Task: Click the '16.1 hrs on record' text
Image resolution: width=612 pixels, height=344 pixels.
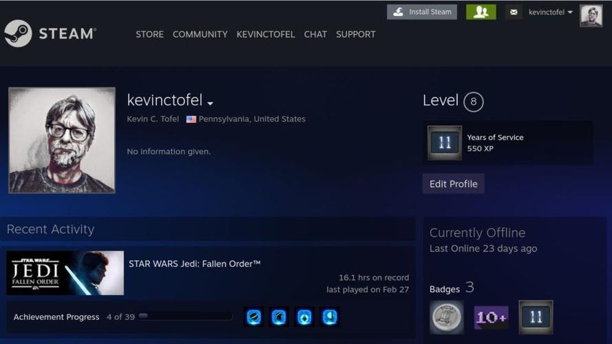Action: pyautogui.click(x=374, y=277)
